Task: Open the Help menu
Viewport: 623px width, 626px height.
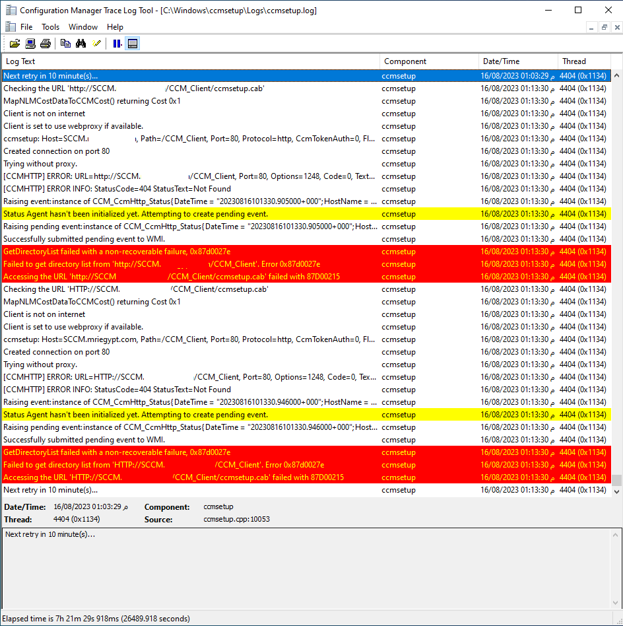Action: pos(115,27)
